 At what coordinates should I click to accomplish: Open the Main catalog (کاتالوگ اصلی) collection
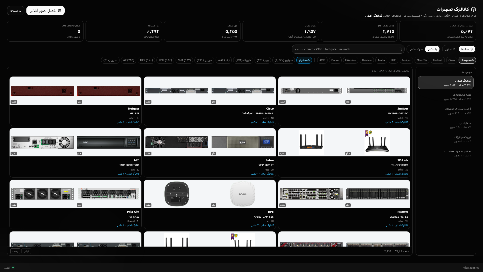click(x=446, y=83)
